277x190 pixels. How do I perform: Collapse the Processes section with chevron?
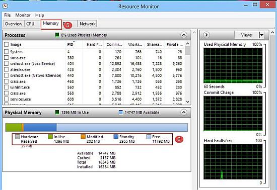[x=184, y=35]
